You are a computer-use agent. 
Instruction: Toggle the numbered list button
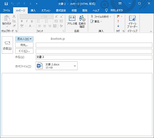(47, 21)
